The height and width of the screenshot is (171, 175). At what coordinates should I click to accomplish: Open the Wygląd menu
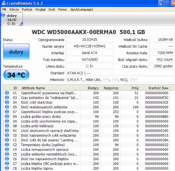[x=40, y=9]
